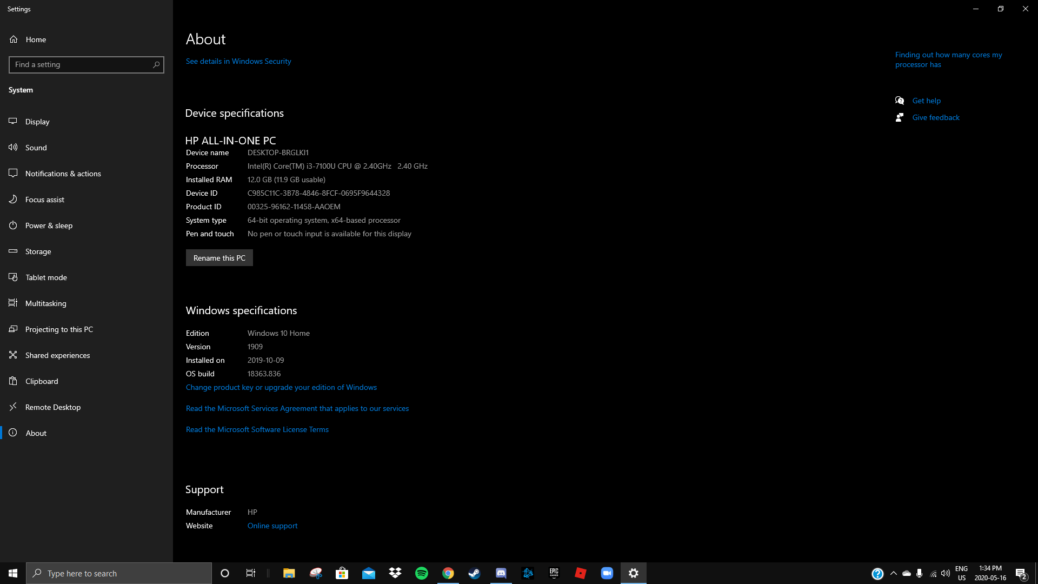Viewport: 1038px width, 584px height.
Task: Open Multitasking settings
Action: pos(86,303)
